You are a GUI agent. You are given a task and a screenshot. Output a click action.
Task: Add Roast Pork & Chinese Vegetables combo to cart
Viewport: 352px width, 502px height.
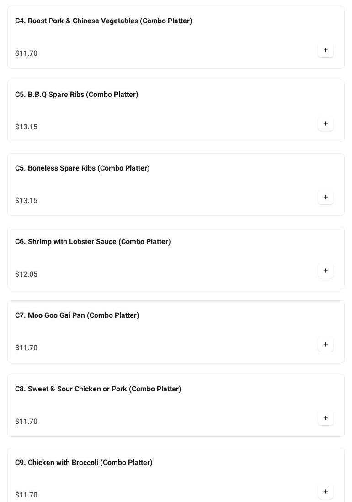(325, 50)
